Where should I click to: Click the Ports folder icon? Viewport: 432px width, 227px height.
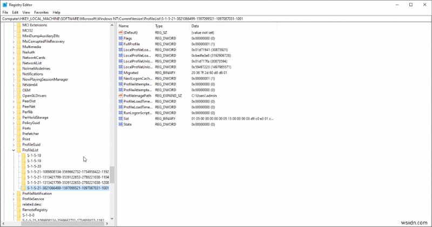tap(19, 128)
